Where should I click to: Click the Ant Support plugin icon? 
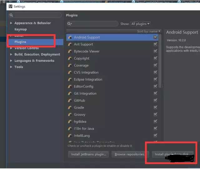[70, 45]
